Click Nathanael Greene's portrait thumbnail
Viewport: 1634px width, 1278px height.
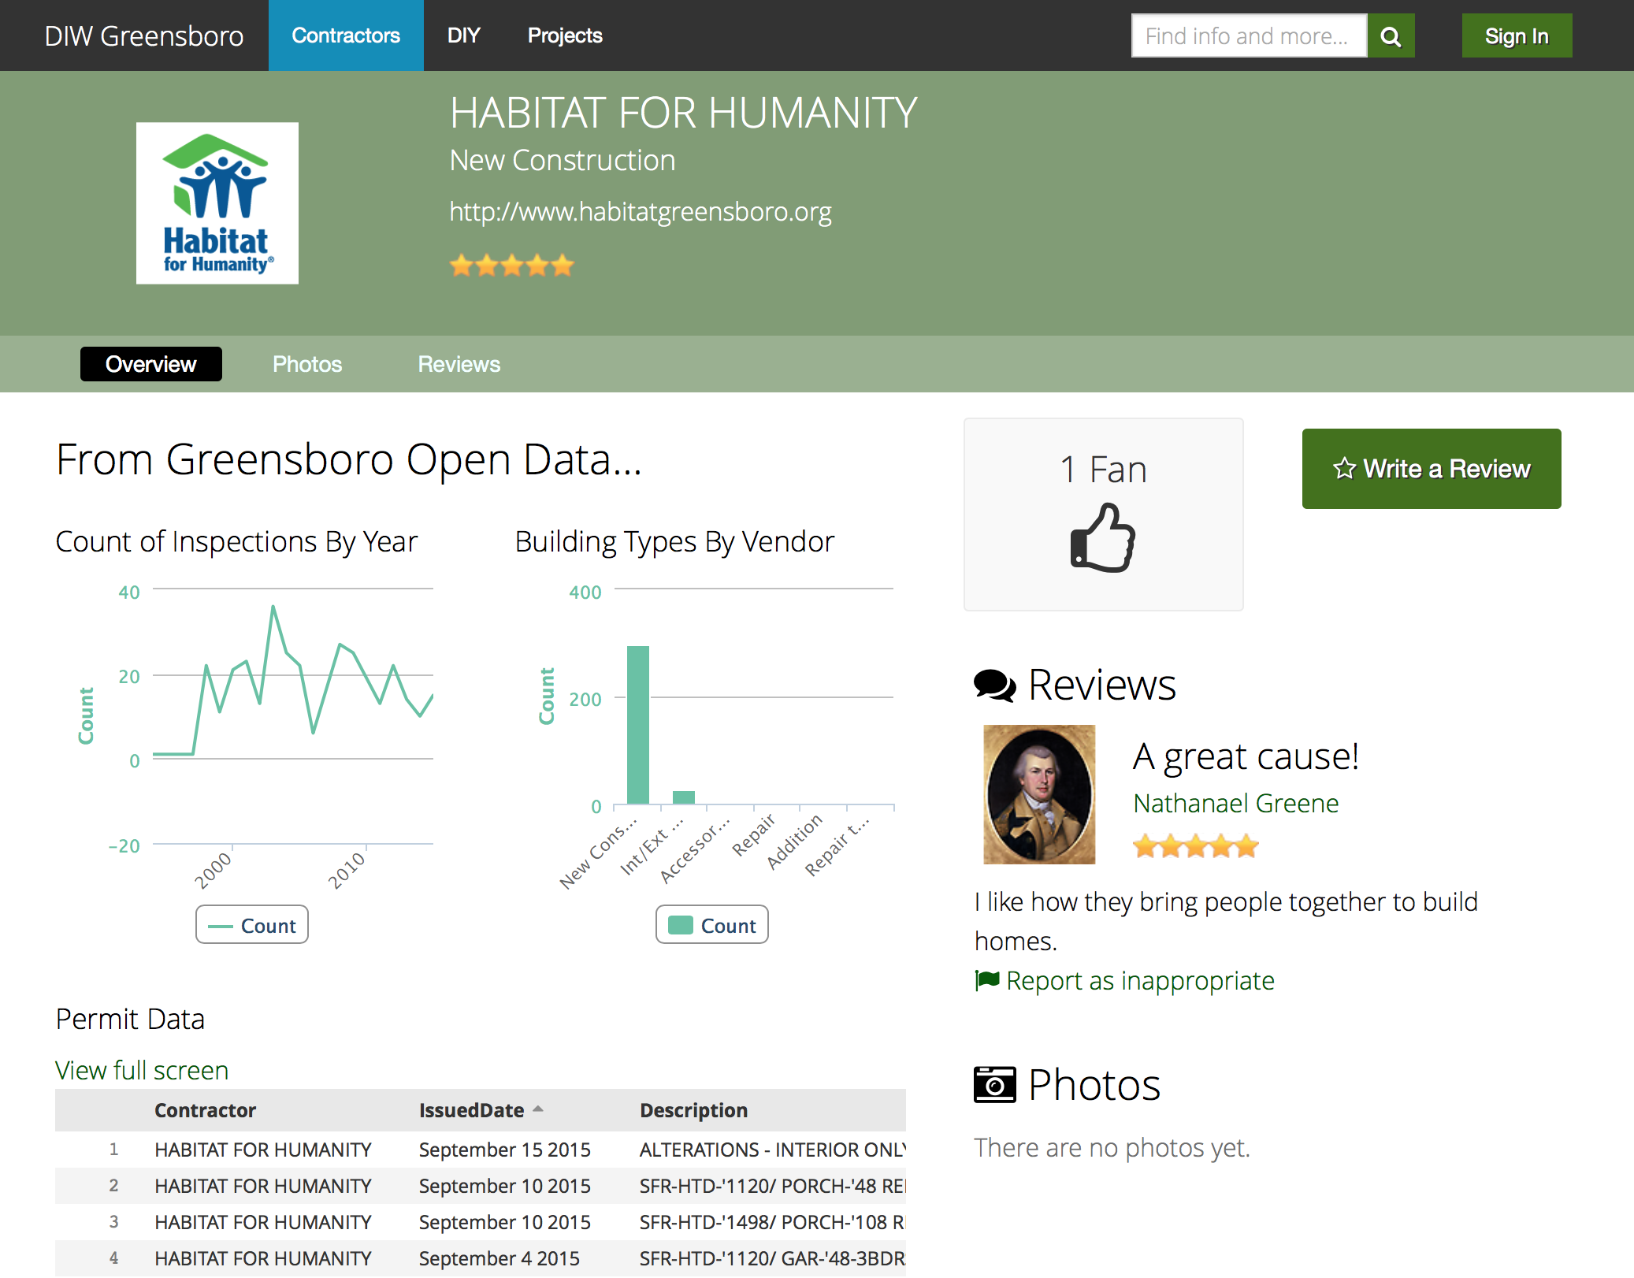1039,794
